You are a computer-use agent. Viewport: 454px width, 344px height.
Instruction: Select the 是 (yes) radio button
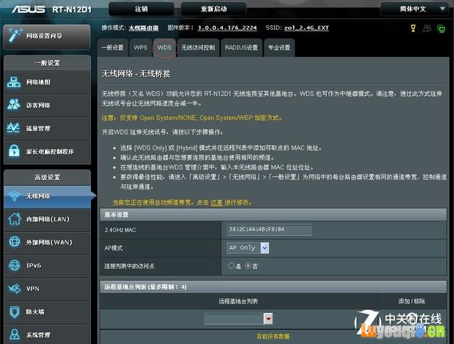coord(231,265)
